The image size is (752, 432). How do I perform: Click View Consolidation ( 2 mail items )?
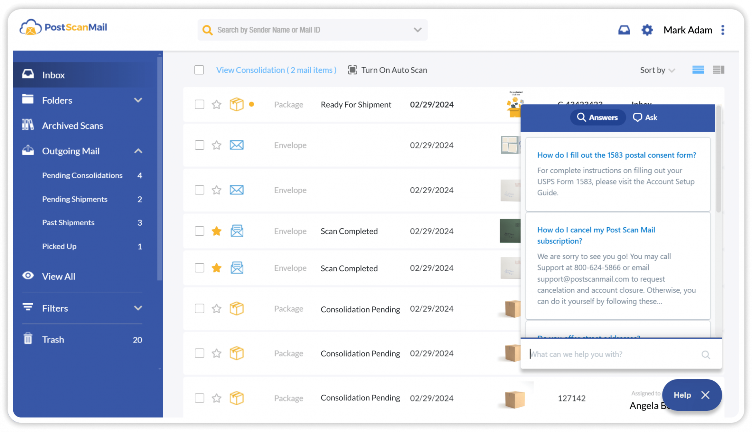point(276,70)
